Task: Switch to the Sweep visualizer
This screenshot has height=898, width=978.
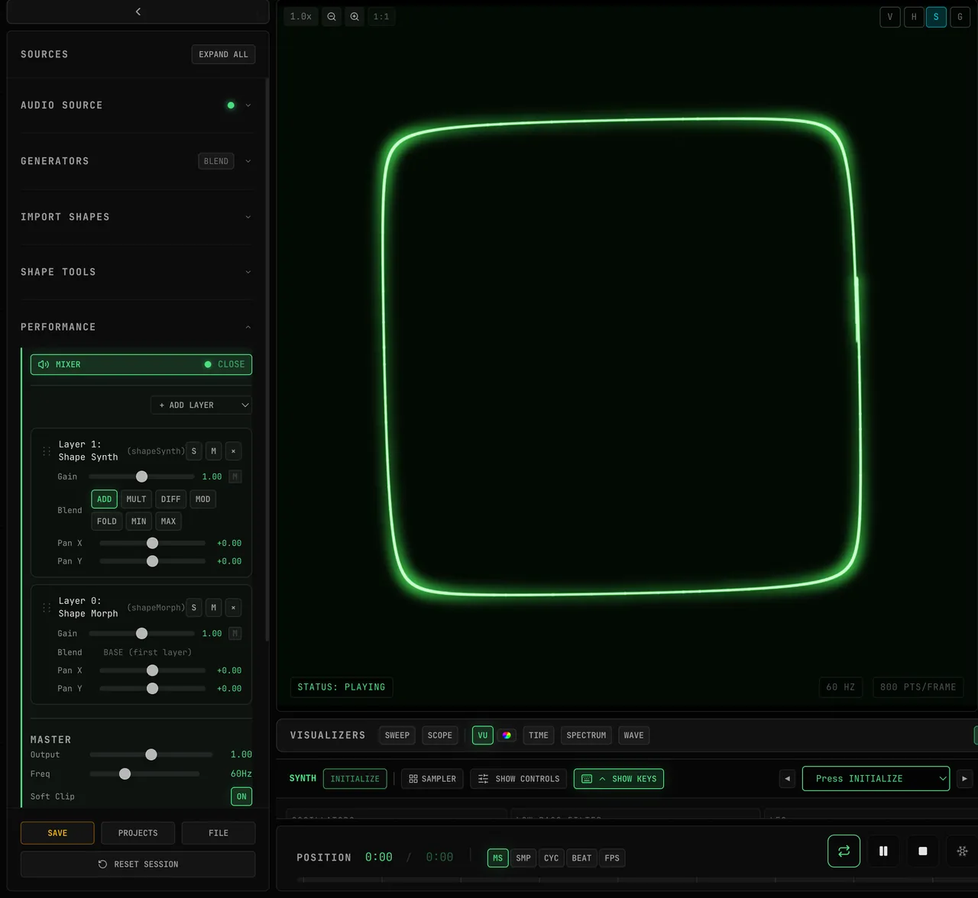Action: pyautogui.click(x=397, y=735)
